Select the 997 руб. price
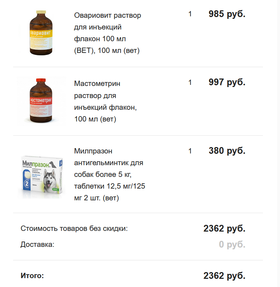280x287 pixels. (227, 82)
